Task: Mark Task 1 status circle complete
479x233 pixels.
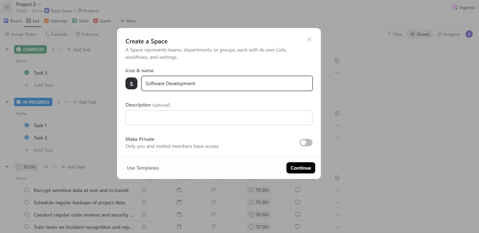Action: [27, 125]
